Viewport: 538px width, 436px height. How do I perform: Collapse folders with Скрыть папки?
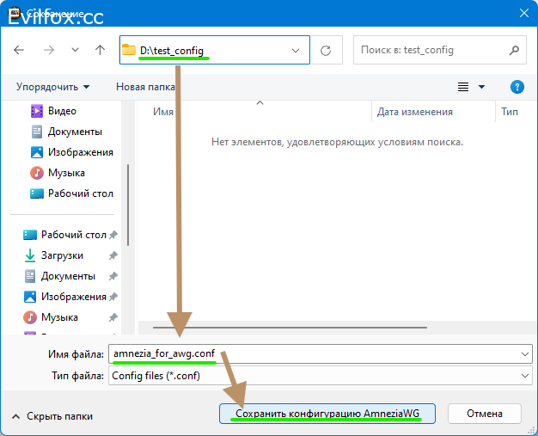[x=52, y=416]
